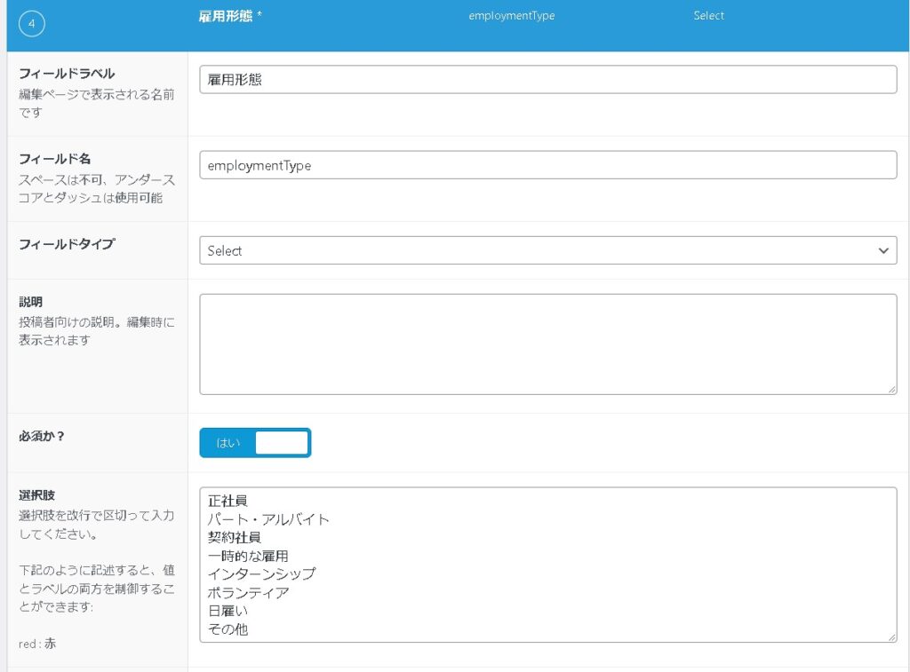Collapse field via 雇用形態 header title

229,16
